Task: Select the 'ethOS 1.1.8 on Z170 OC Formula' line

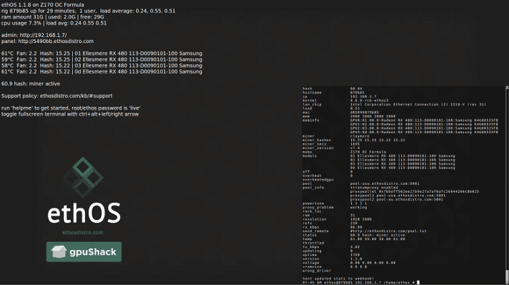Action: 42,5
